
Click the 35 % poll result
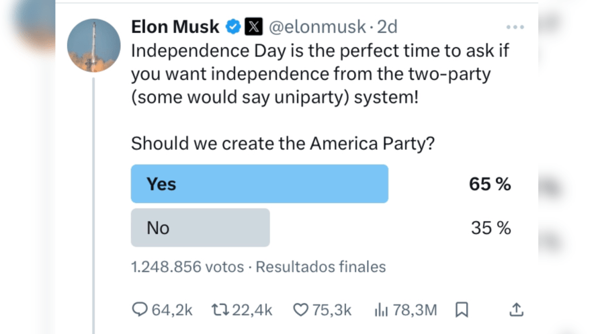pos(491,228)
